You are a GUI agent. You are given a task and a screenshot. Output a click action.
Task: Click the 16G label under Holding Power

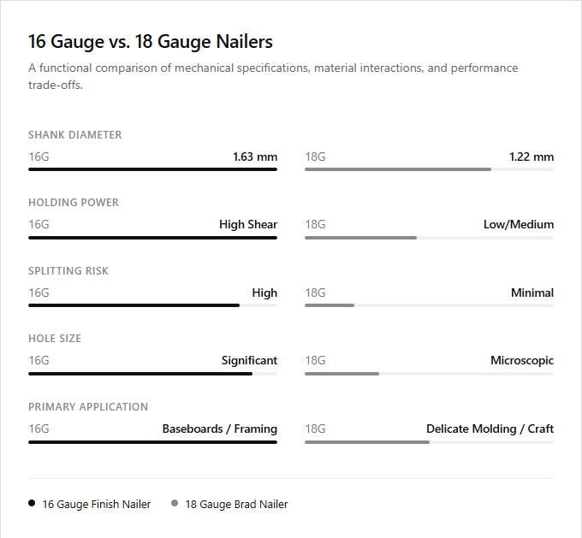[39, 224]
